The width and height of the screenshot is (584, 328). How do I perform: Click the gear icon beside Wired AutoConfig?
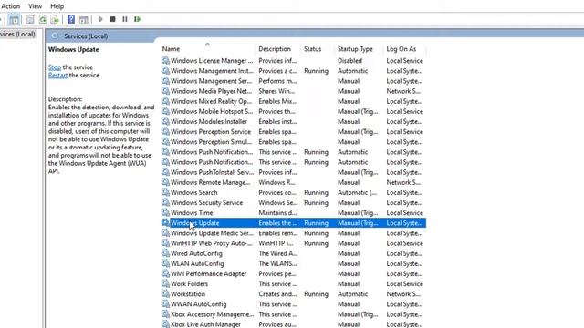(165, 253)
